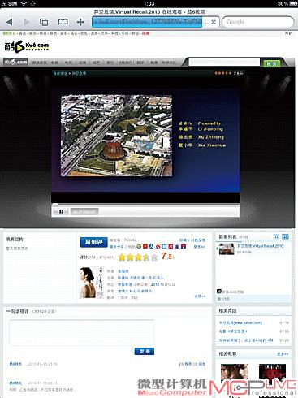Click the video progress bar

[145, 205]
